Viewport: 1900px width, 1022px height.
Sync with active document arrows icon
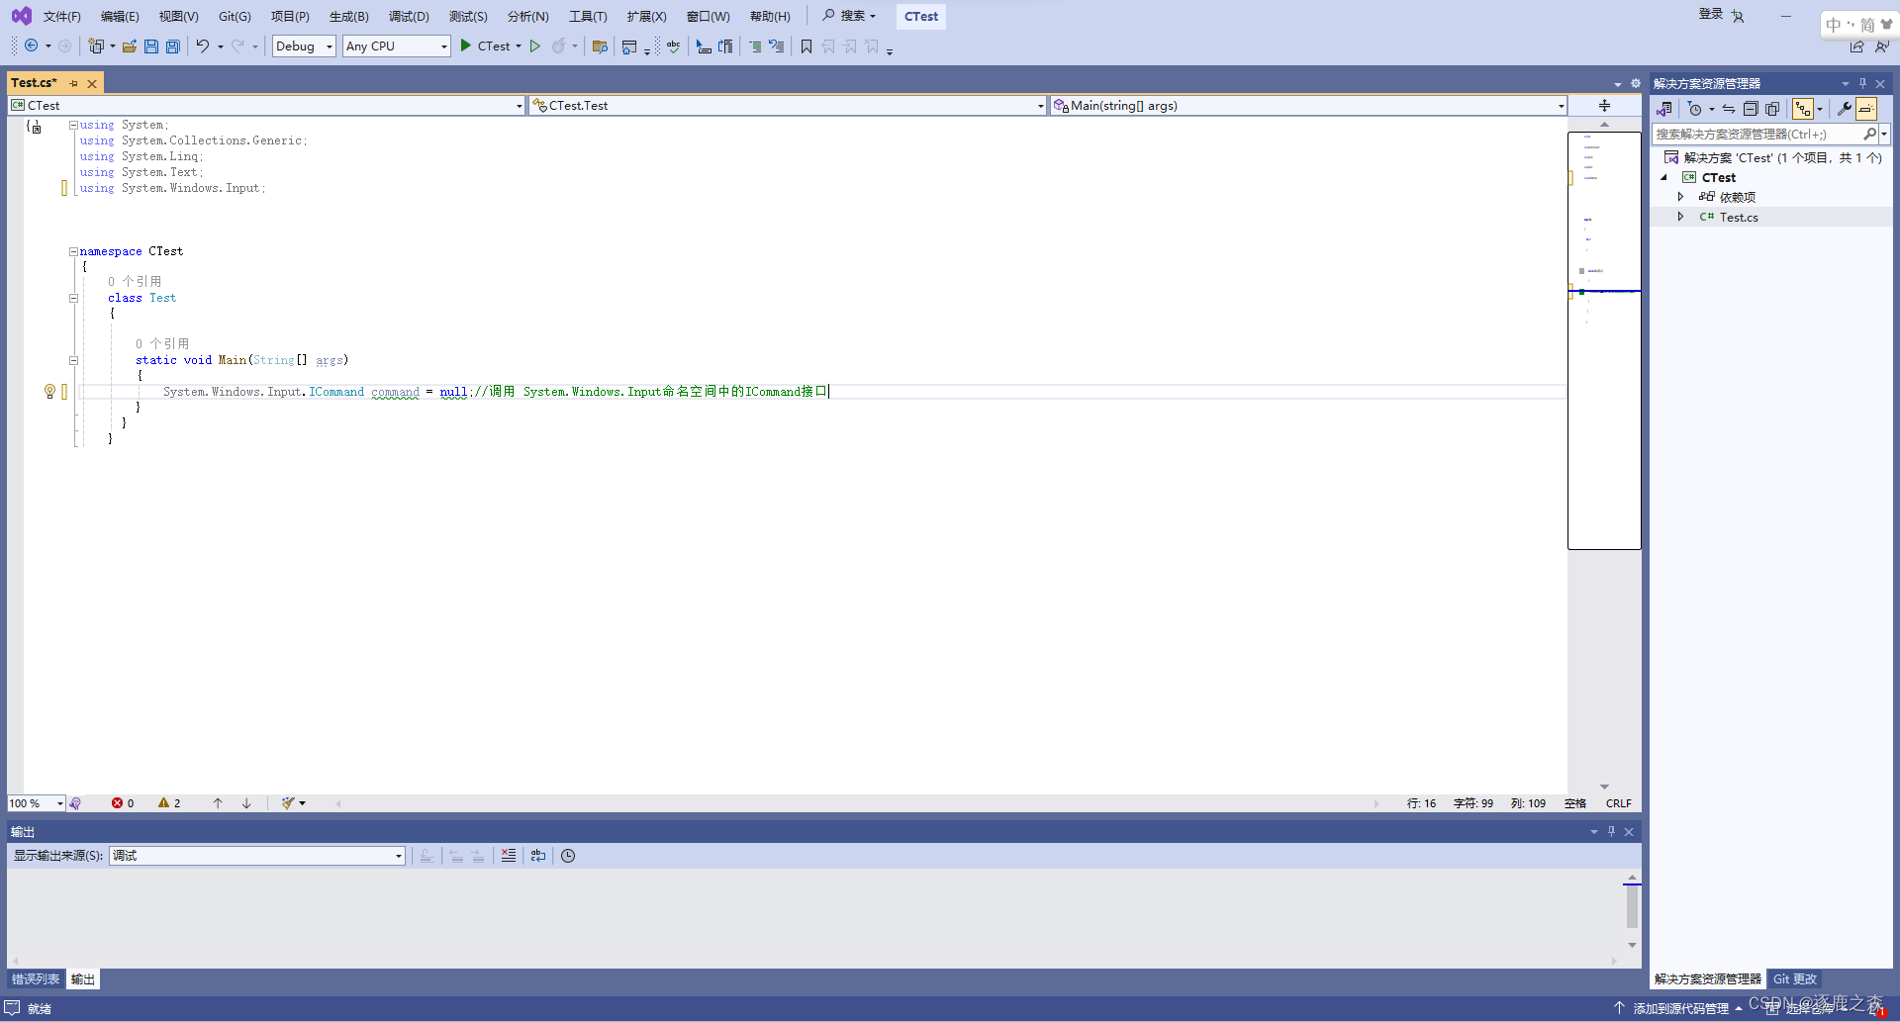point(1729,109)
